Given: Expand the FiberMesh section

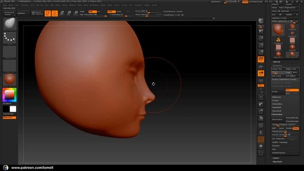Looking at the screenshot, I should [277, 161].
